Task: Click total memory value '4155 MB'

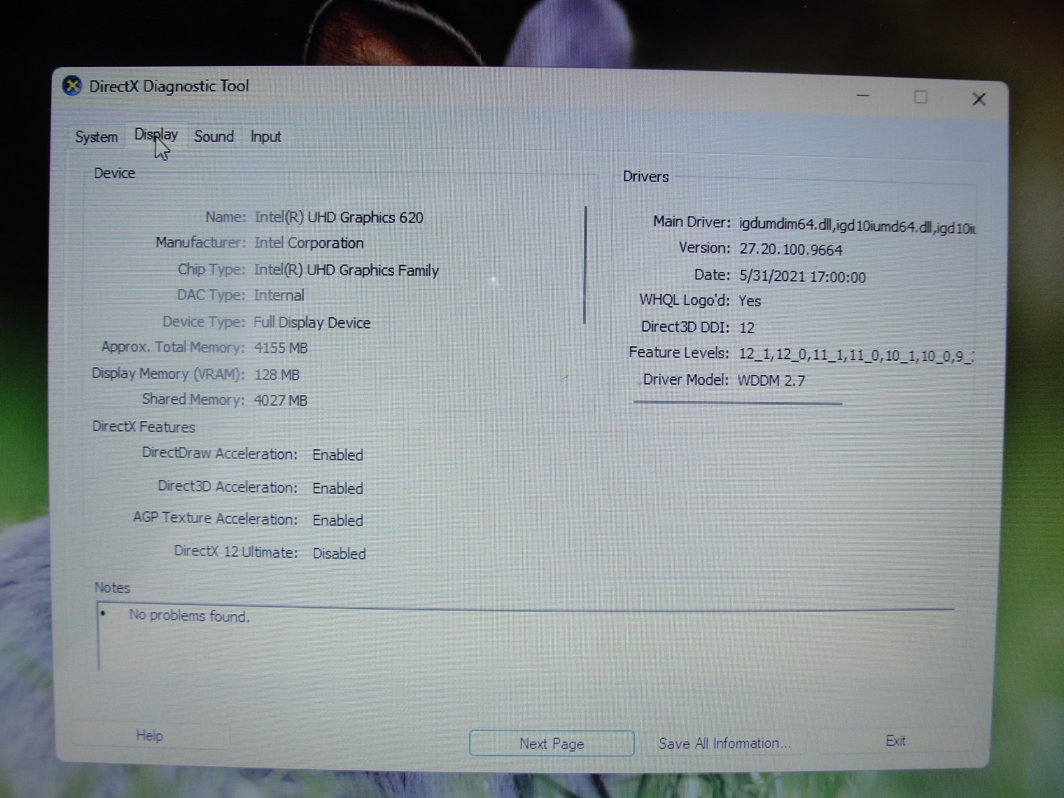Action: (x=281, y=348)
